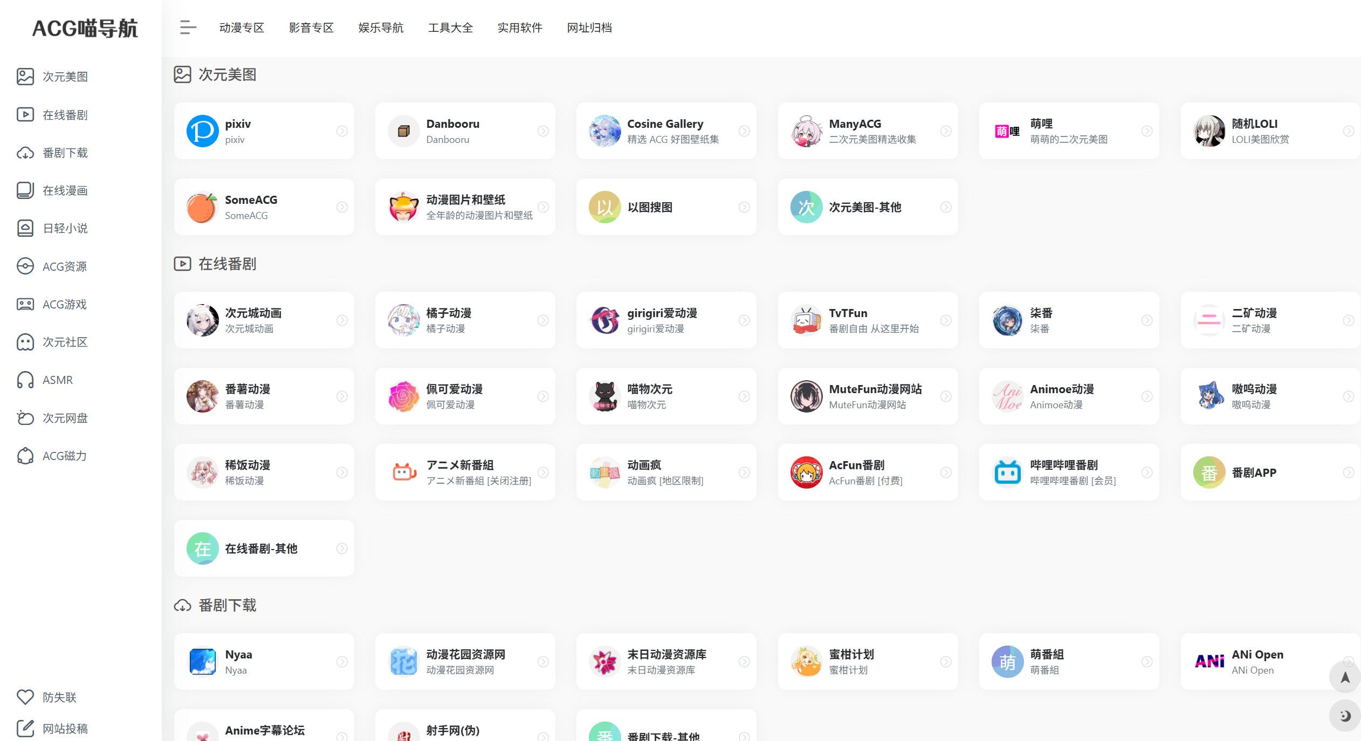
Task: Select the ACG资源 sidebar icon
Action: point(25,266)
